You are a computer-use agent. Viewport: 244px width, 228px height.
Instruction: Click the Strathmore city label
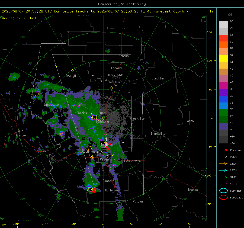132,160
